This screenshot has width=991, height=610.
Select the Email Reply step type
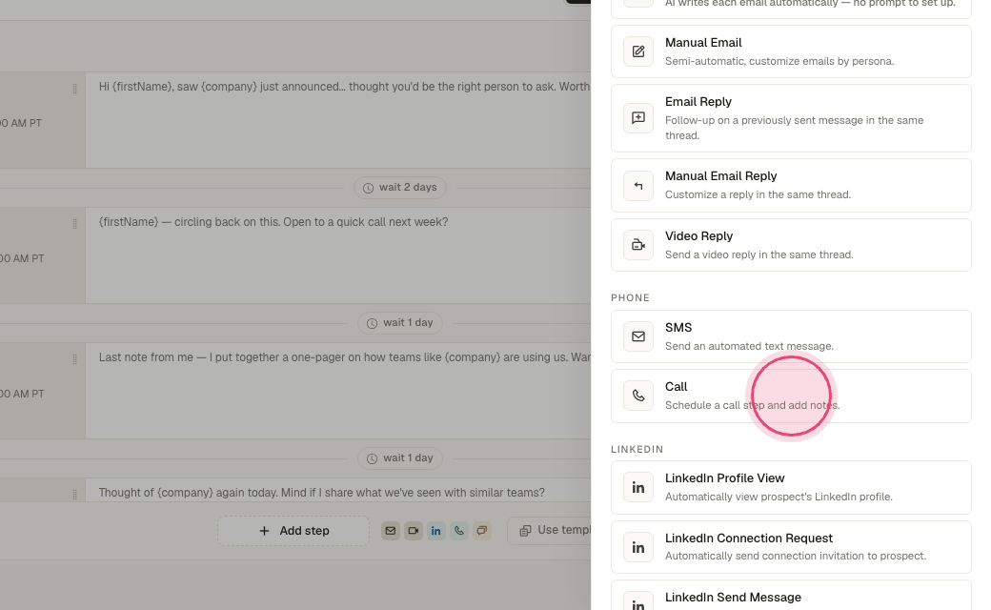click(x=791, y=118)
